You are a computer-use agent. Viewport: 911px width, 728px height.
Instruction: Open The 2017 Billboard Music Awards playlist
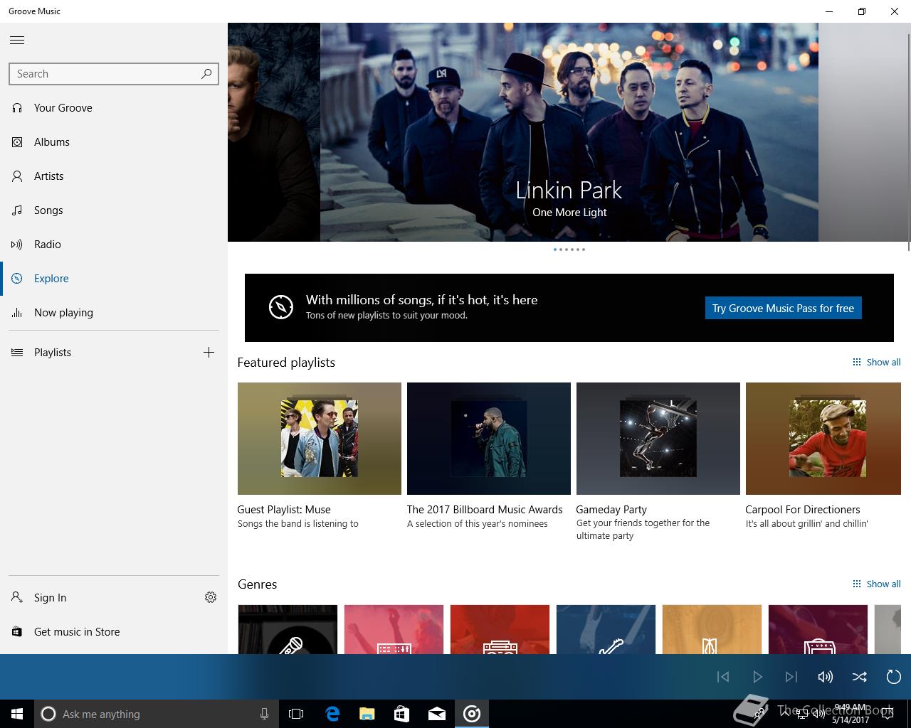click(x=489, y=439)
